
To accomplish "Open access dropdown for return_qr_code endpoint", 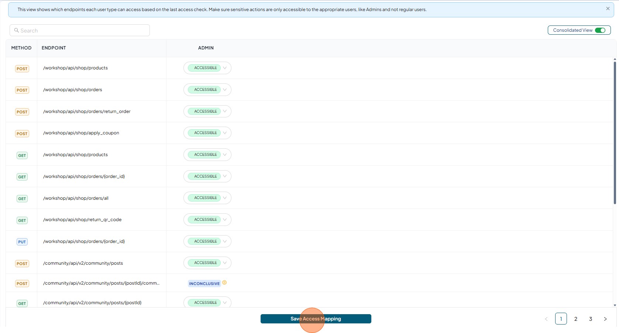I will (x=207, y=220).
